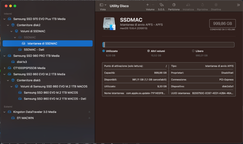Select Istantanea di SSDMAC row
The width and height of the screenshot is (243, 144).
48,43
